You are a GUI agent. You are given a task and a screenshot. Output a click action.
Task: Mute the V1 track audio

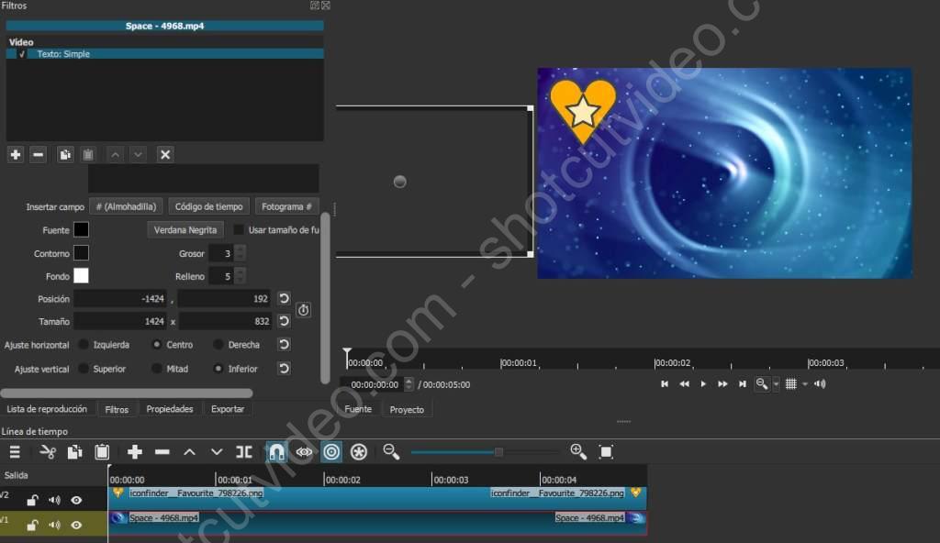tap(54, 525)
